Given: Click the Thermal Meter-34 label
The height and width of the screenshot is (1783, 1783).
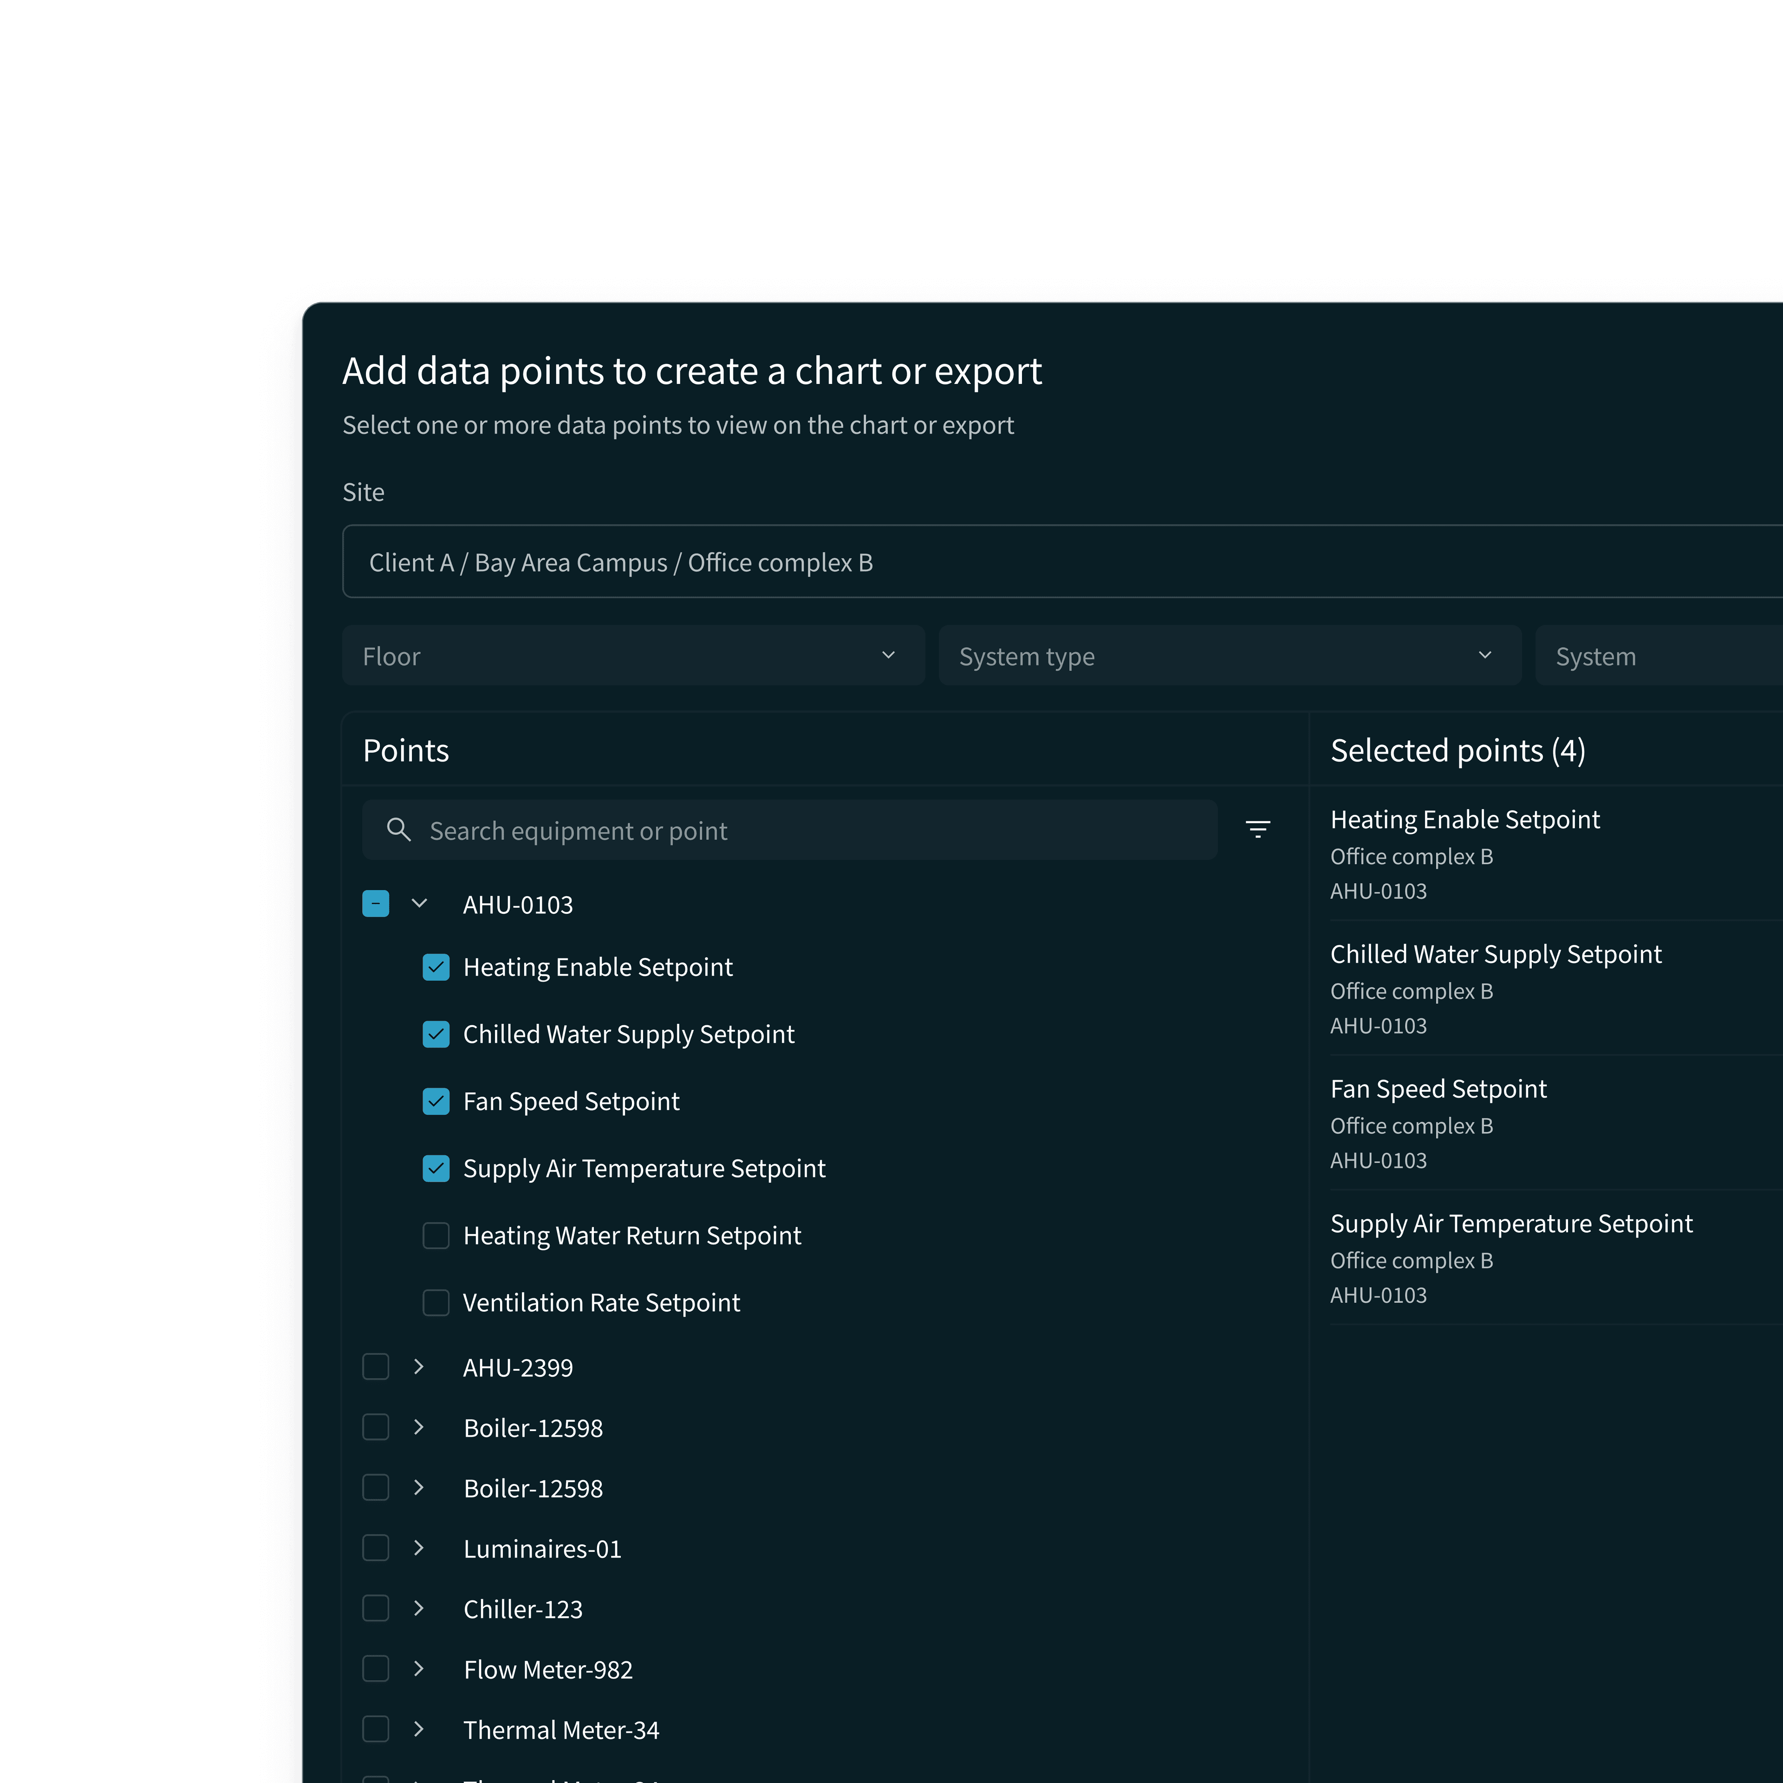Looking at the screenshot, I should [x=561, y=1730].
